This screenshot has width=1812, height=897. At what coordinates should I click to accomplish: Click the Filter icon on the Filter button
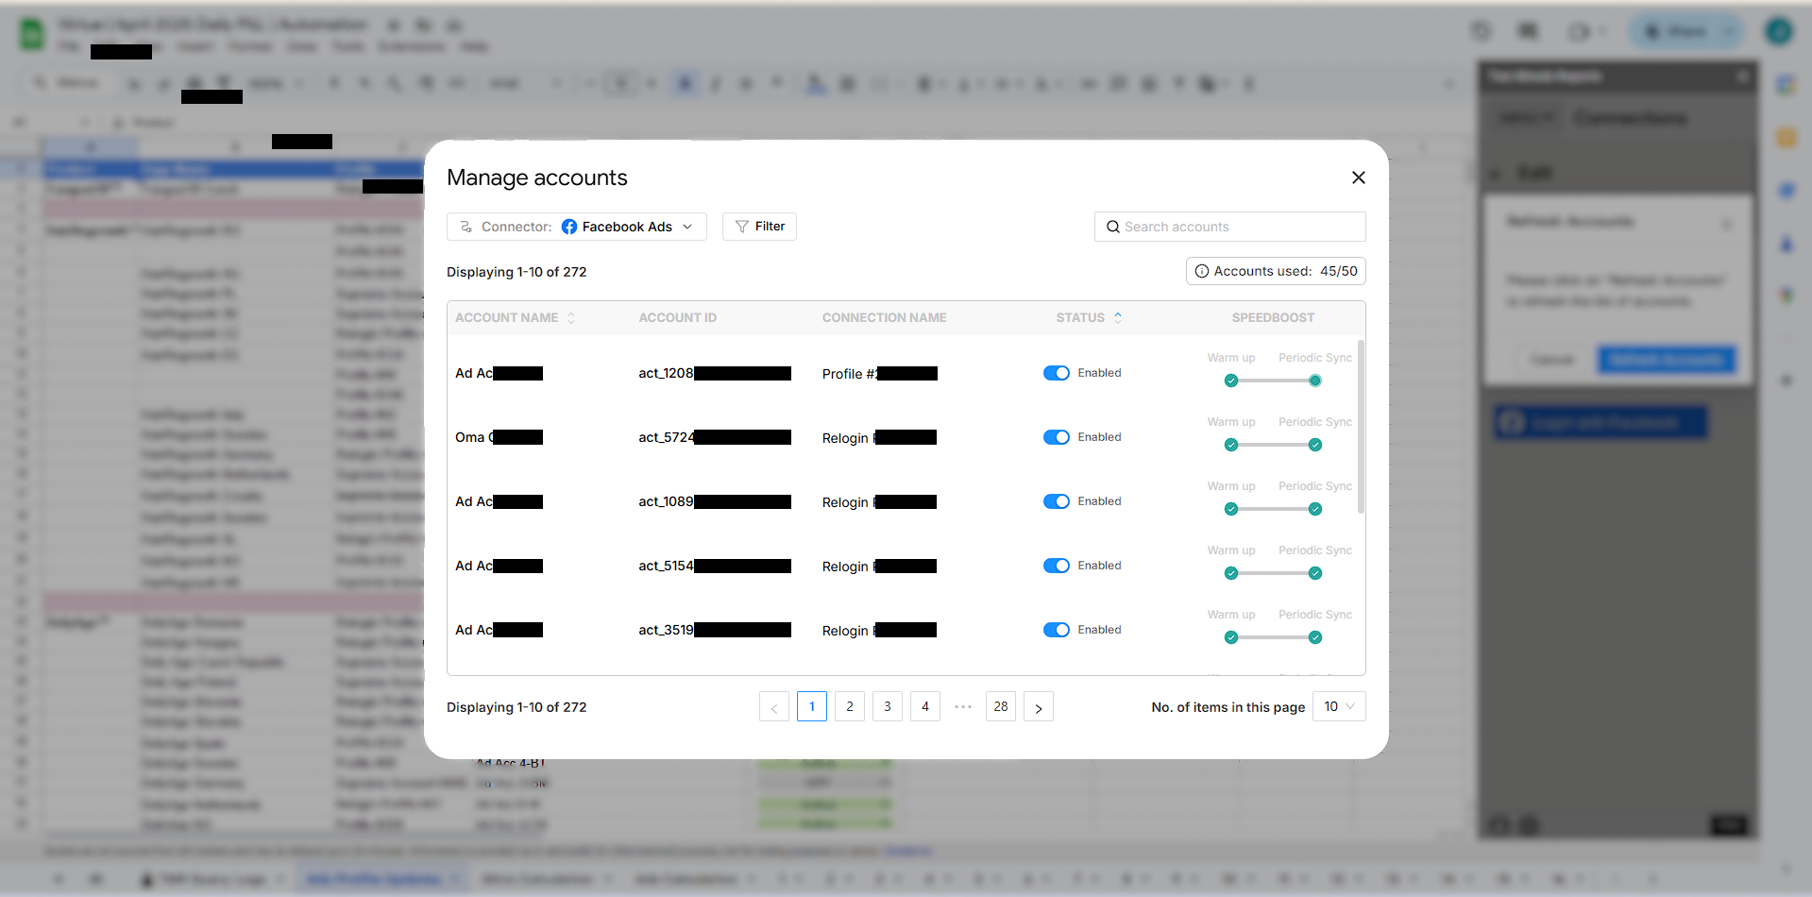click(742, 226)
